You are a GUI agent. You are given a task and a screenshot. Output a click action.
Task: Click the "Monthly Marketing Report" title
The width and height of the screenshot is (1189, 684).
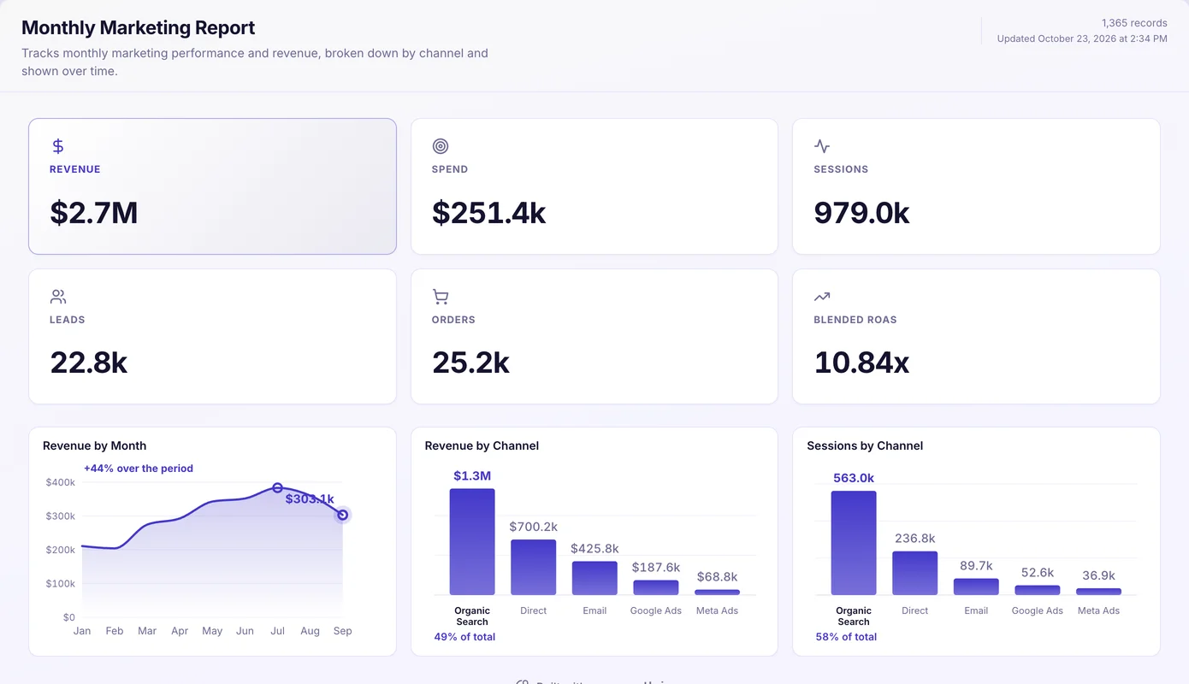(x=139, y=27)
